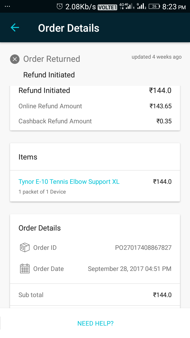
Task: Tap the Items section header
Action: click(28, 157)
